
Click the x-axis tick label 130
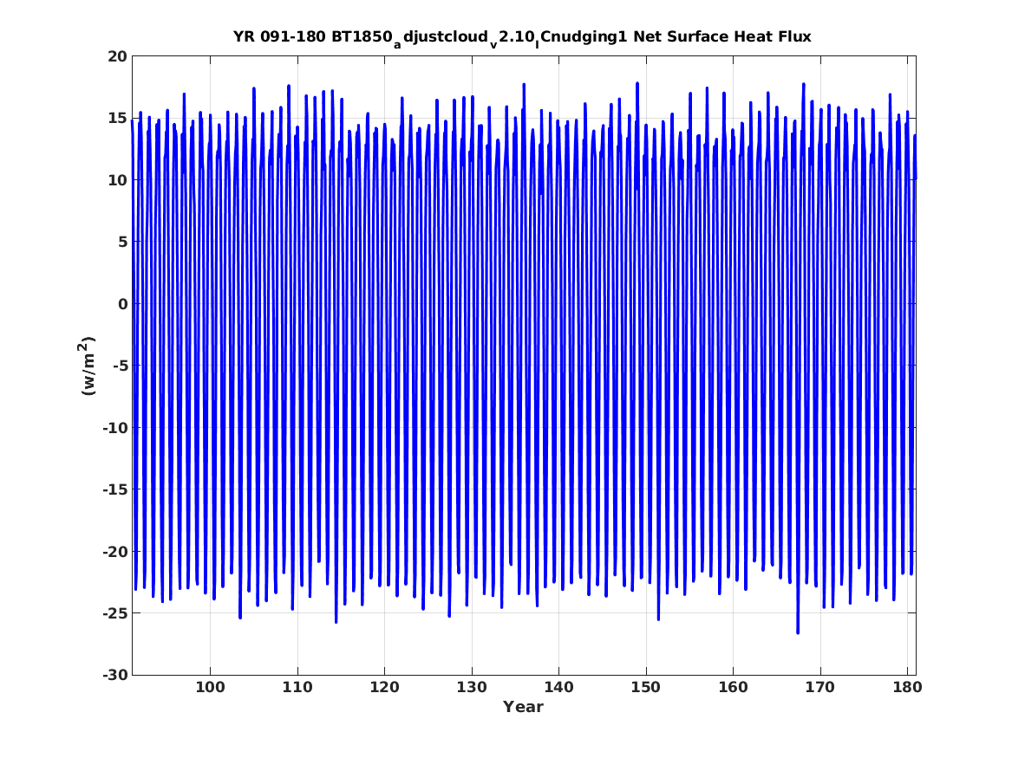[472, 688]
